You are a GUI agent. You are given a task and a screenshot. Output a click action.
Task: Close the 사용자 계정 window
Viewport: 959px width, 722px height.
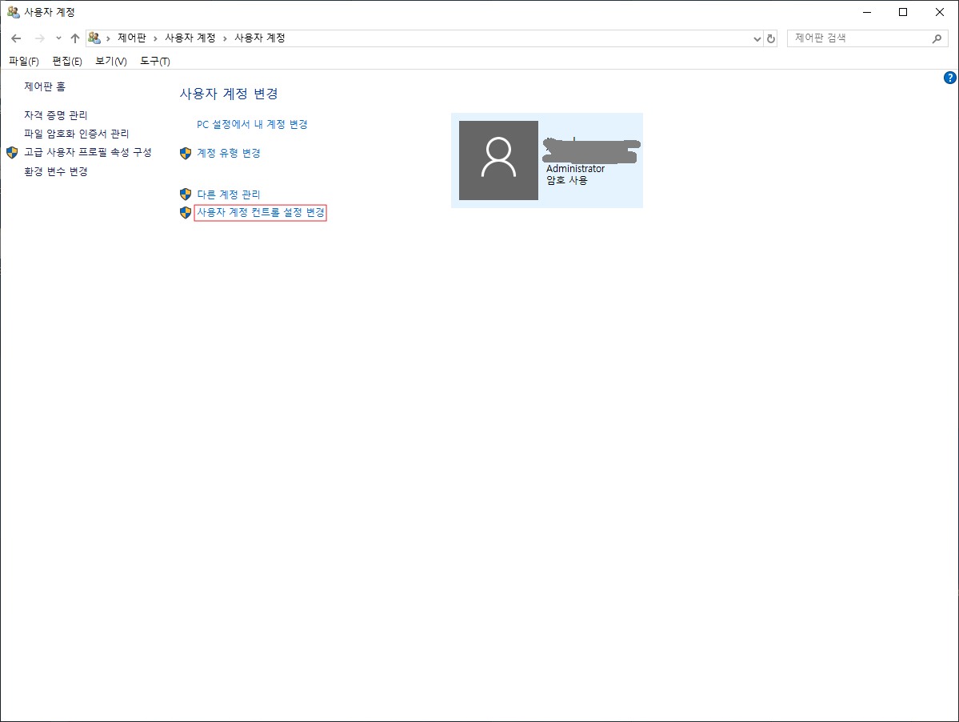(x=940, y=12)
